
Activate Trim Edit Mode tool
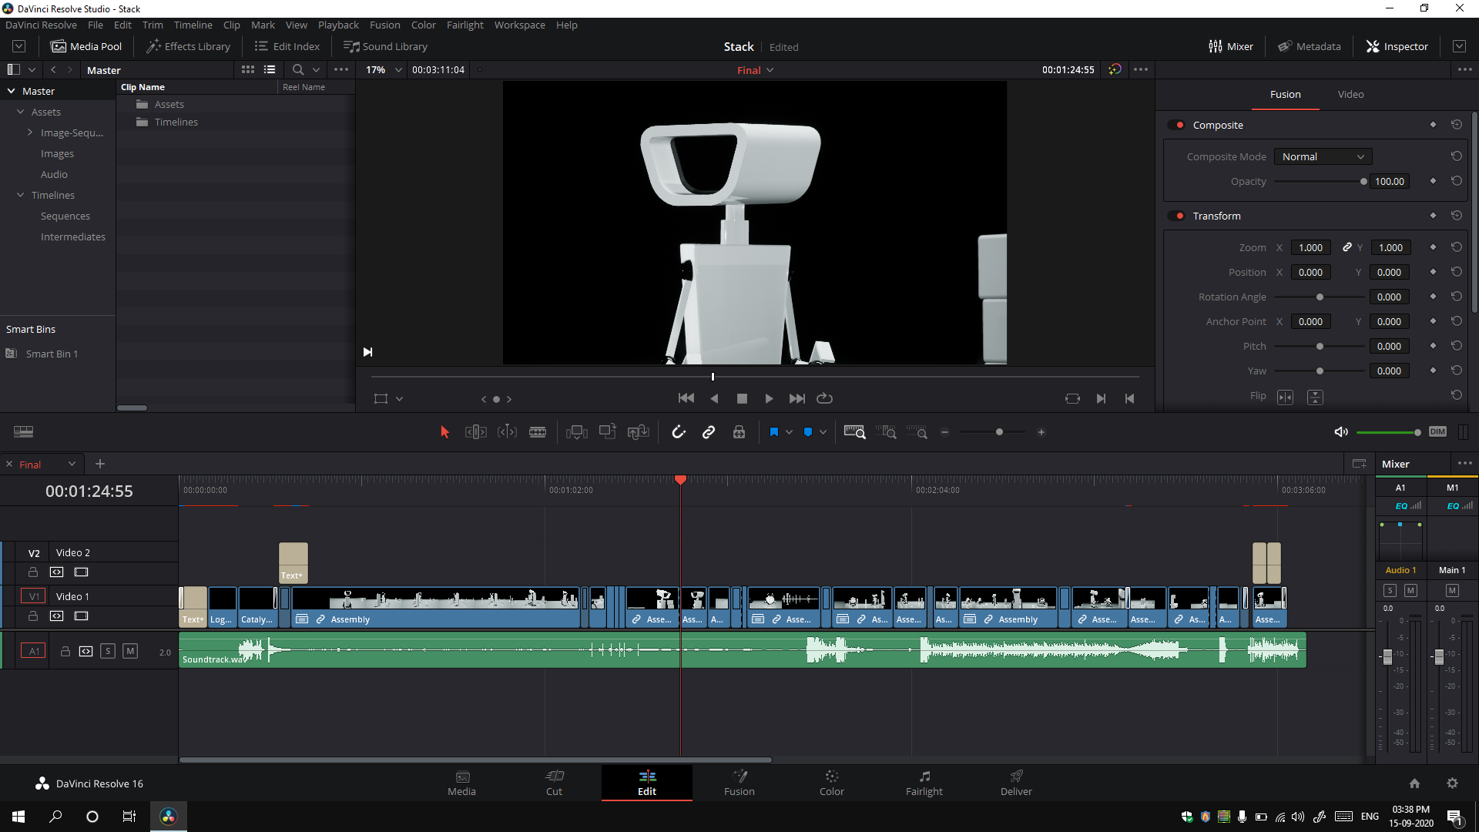point(475,432)
